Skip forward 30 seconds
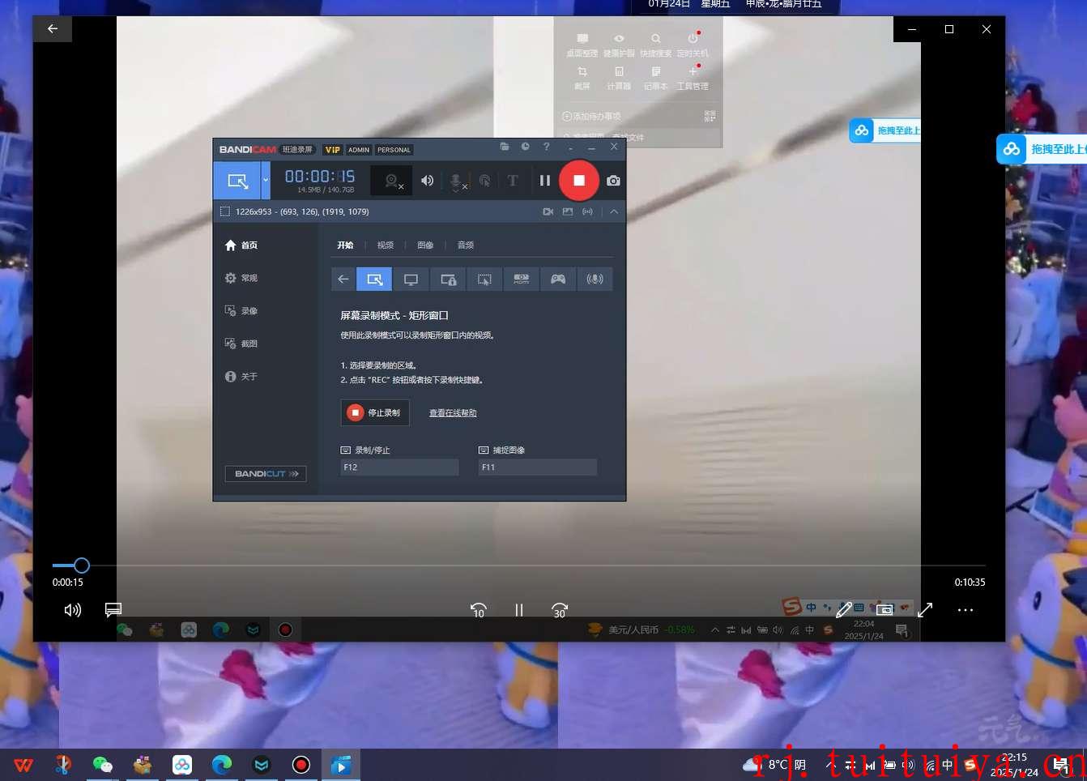This screenshot has width=1087, height=781. click(560, 610)
